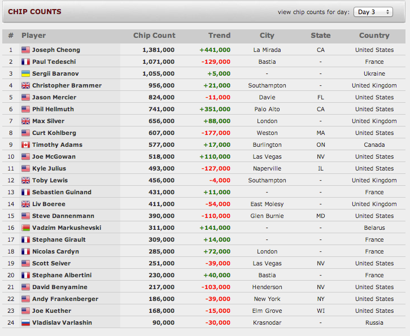Open Phil Hellmuth's player link
The image size is (410, 336).
53,110
